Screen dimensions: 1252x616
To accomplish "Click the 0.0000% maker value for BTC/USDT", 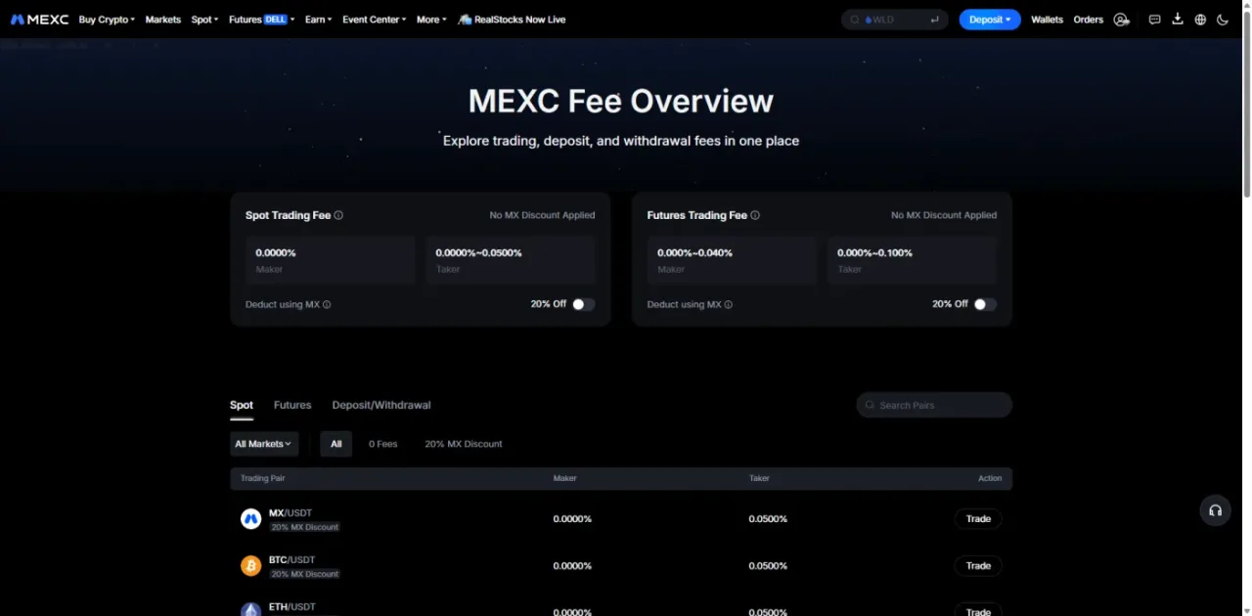I will click(x=572, y=566).
